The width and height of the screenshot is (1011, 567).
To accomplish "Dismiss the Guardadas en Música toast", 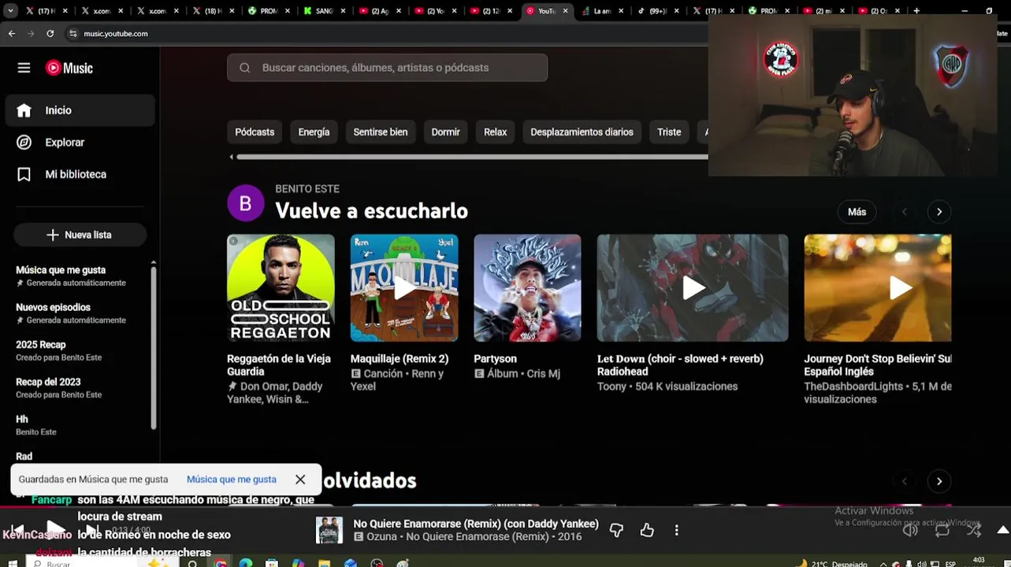I will pos(300,479).
